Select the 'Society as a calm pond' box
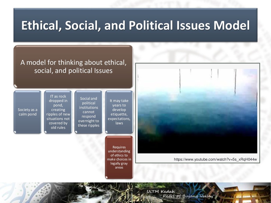Image resolution: width=271 pixels, height=203 pixels. [28, 112]
